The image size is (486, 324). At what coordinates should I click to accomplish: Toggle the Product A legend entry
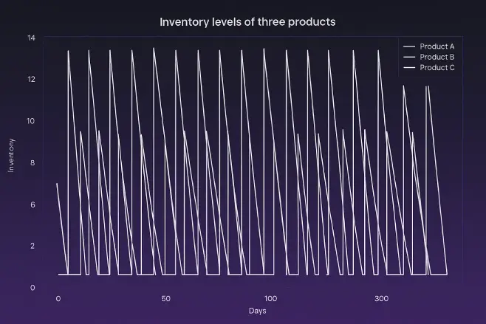[x=437, y=46]
